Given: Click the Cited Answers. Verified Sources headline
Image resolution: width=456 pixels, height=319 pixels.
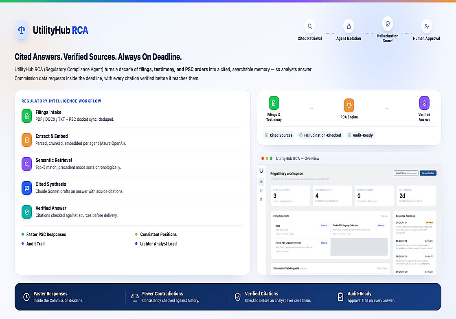Looking at the screenshot, I should point(98,56).
